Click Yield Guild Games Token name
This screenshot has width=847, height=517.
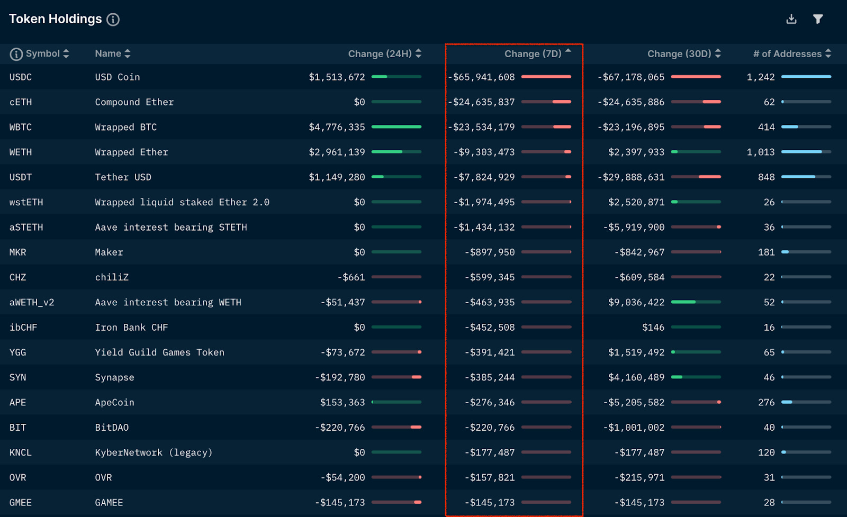pos(160,352)
